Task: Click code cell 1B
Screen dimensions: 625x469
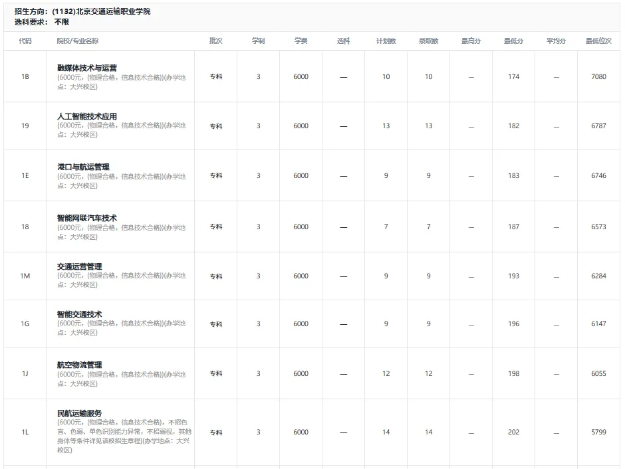Action: [x=25, y=76]
